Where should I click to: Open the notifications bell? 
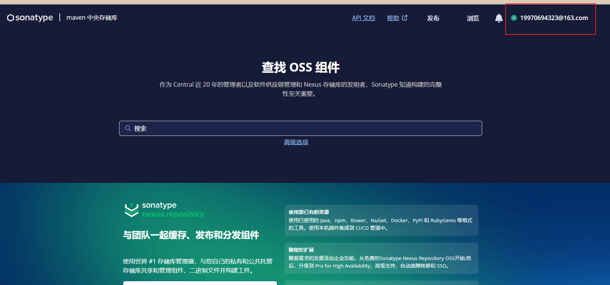[x=499, y=18]
